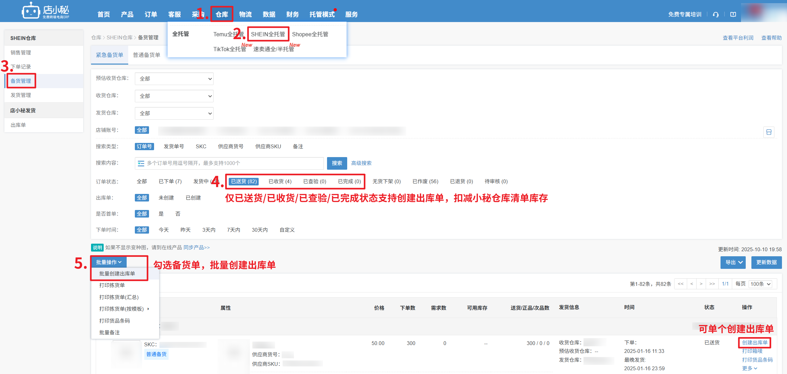Select the 7天内 order time filter
This screenshot has width=787, height=374.
tap(233, 230)
